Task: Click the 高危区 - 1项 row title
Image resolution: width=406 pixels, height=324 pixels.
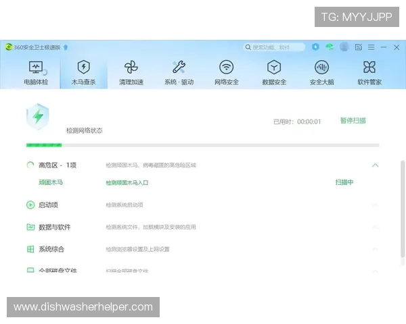Action: [58, 165]
